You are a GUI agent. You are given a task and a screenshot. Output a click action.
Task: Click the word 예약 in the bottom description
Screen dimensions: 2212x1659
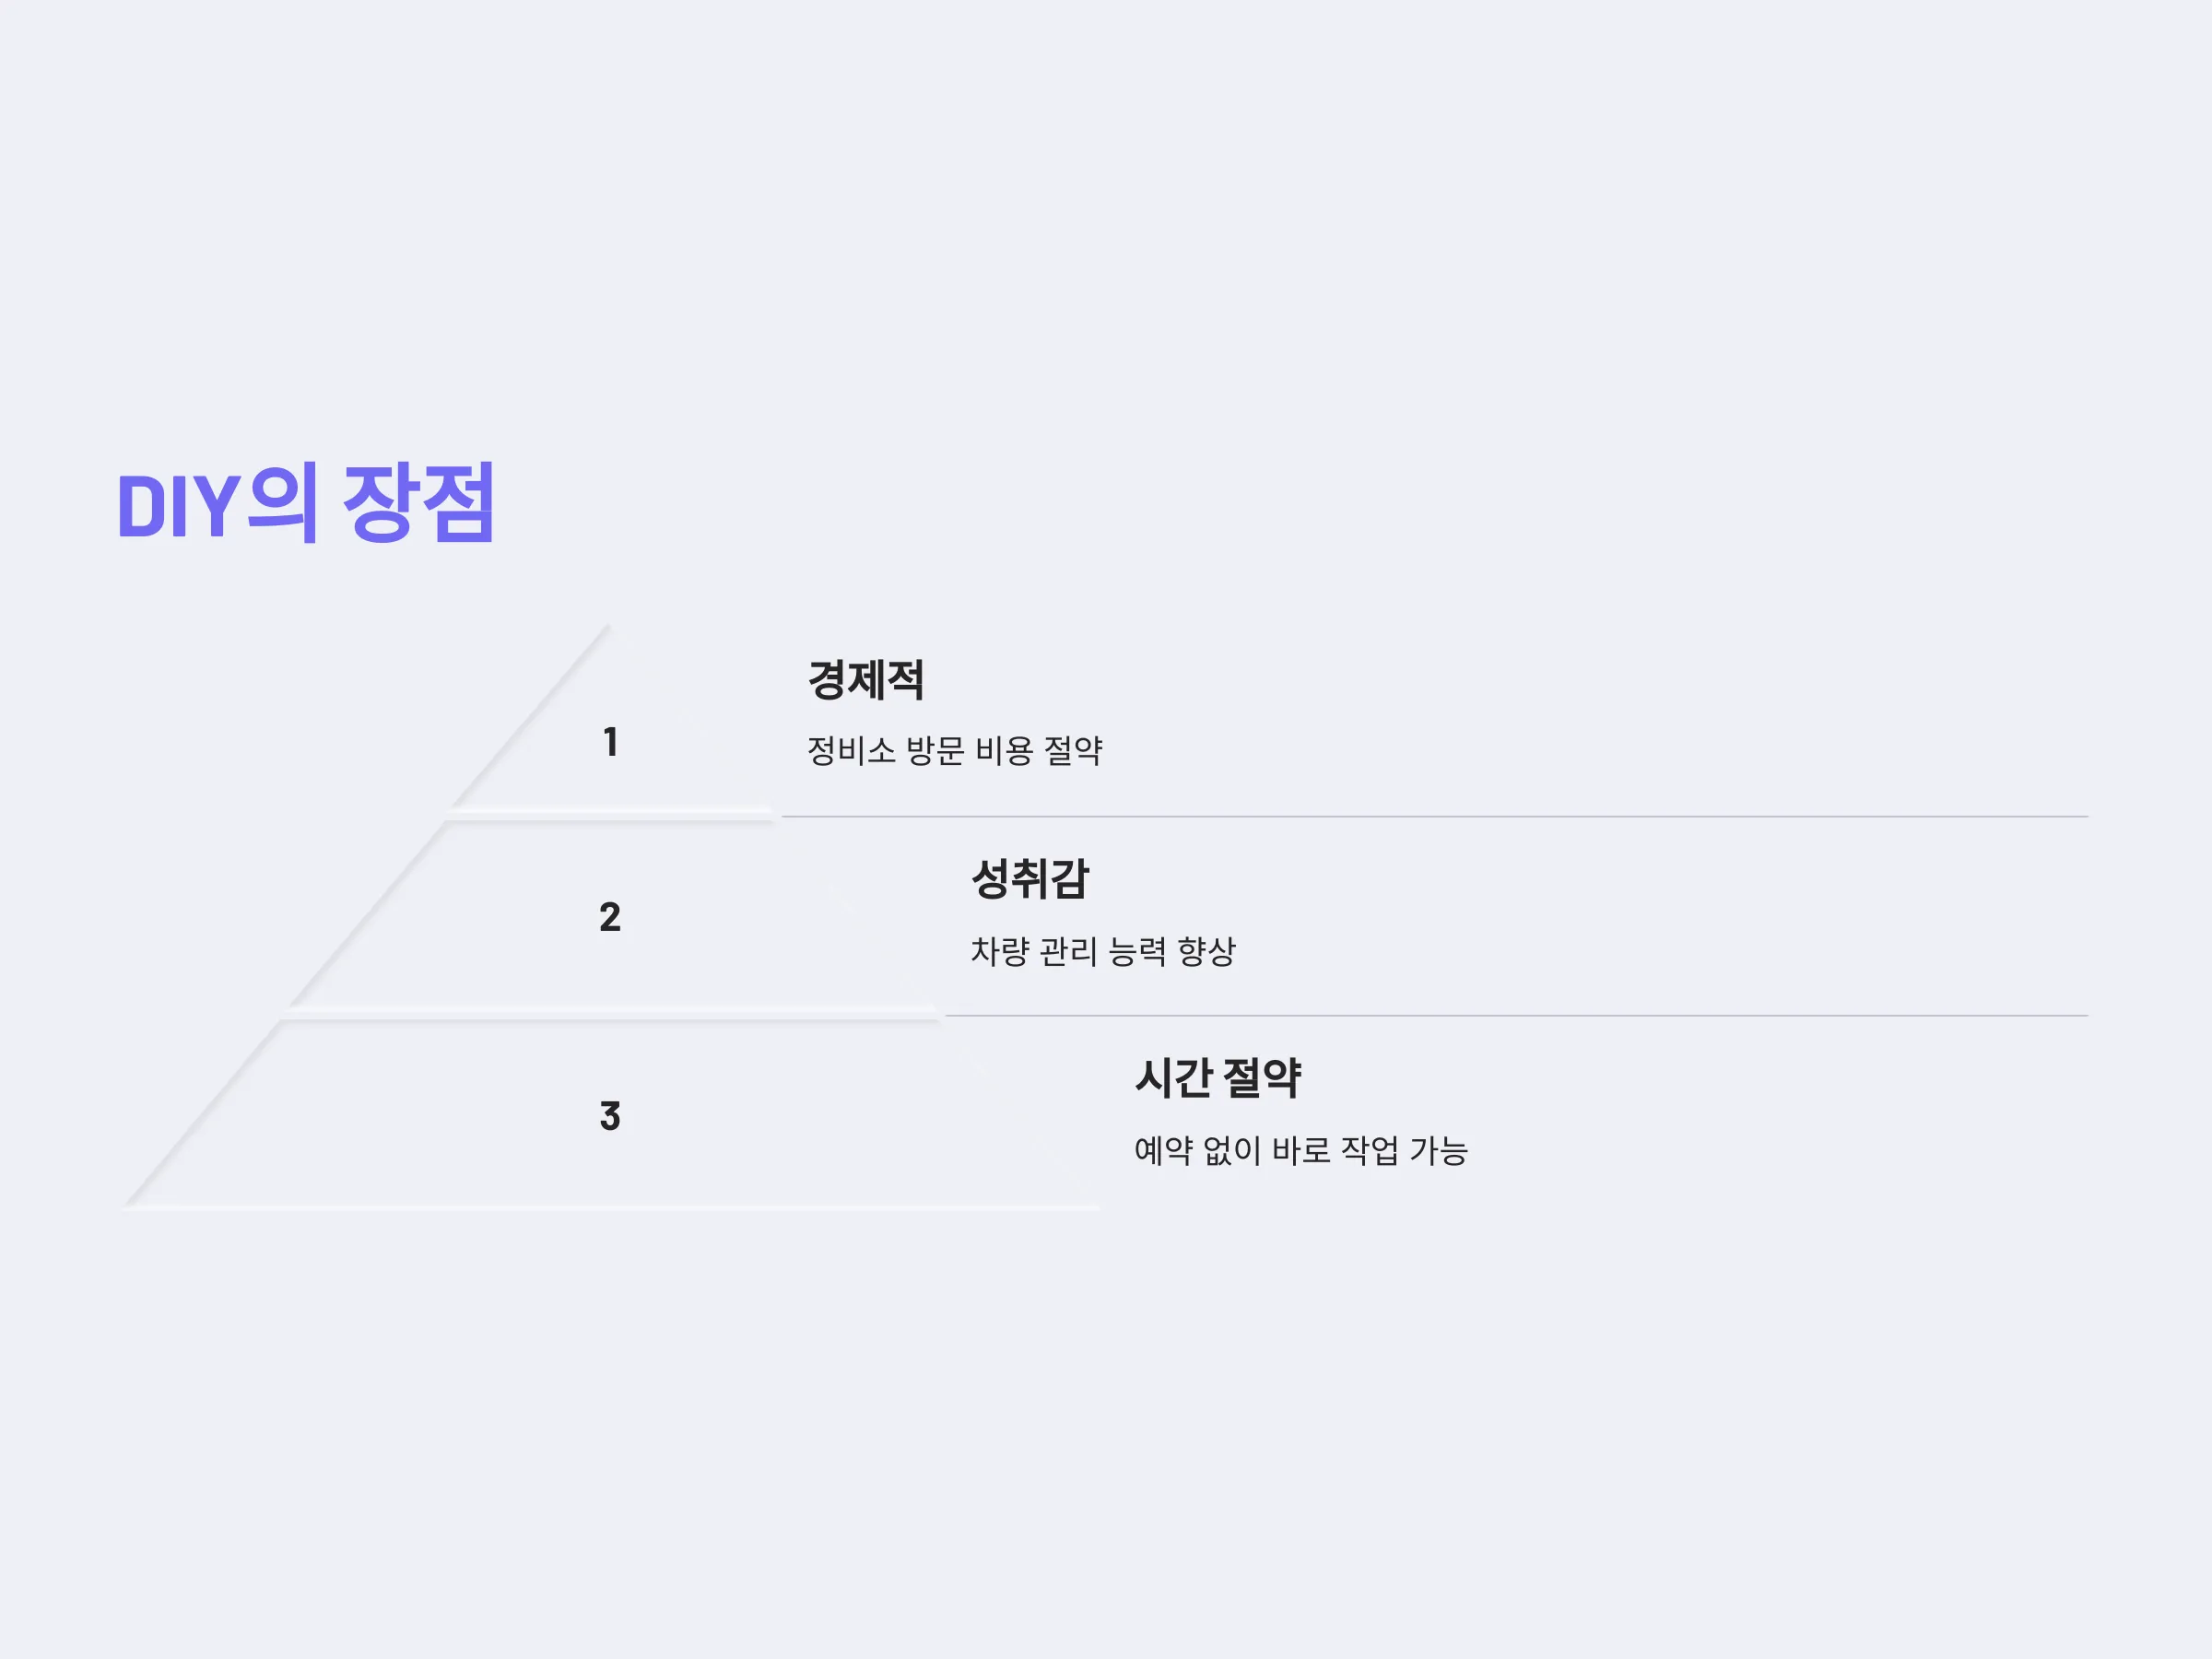click(1164, 1150)
